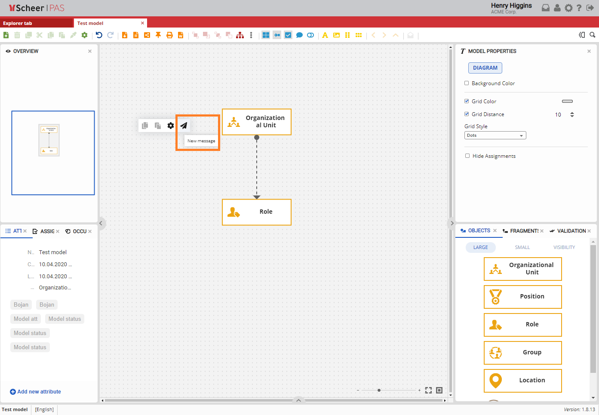Click the Add new attribute link
This screenshot has width=599, height=415.
(39, 392)
